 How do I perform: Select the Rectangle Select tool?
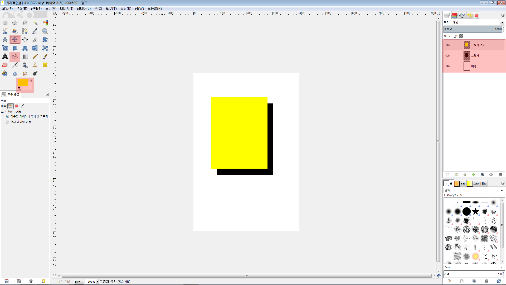coord(5,23)
